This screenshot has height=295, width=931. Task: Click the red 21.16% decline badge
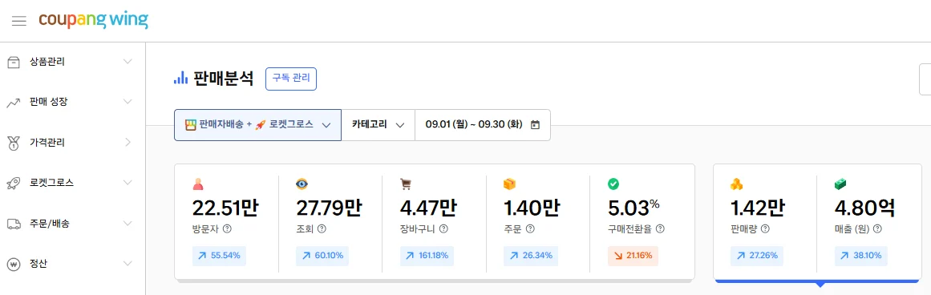pos(633,256)
